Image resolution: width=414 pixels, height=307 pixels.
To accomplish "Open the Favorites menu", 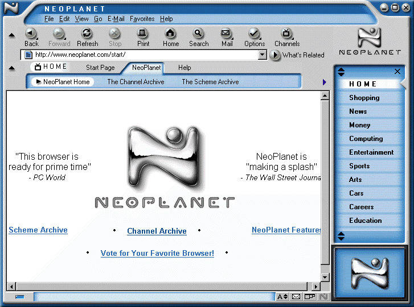I will (x=142, y=19).
